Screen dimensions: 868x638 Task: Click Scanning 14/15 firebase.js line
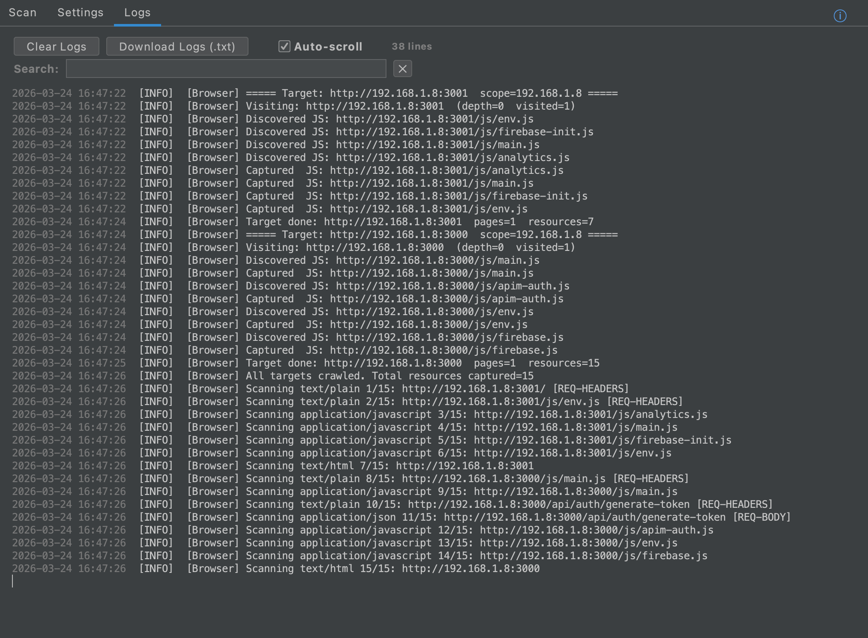coord(360,556)
